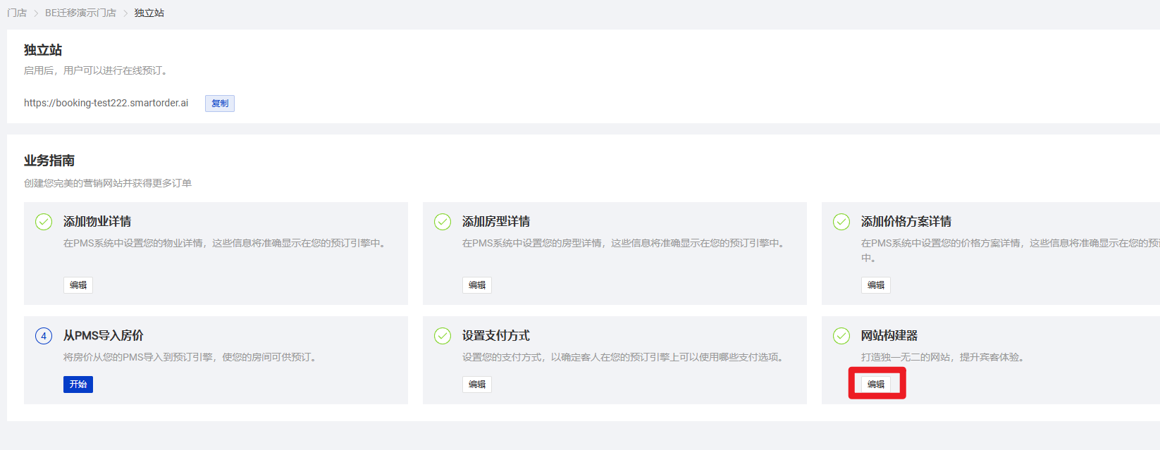The width and height of the screenshot is (1160, 450).
Task: Click the green check icon beside 添加价格方案详情
Action: [841, 222]
